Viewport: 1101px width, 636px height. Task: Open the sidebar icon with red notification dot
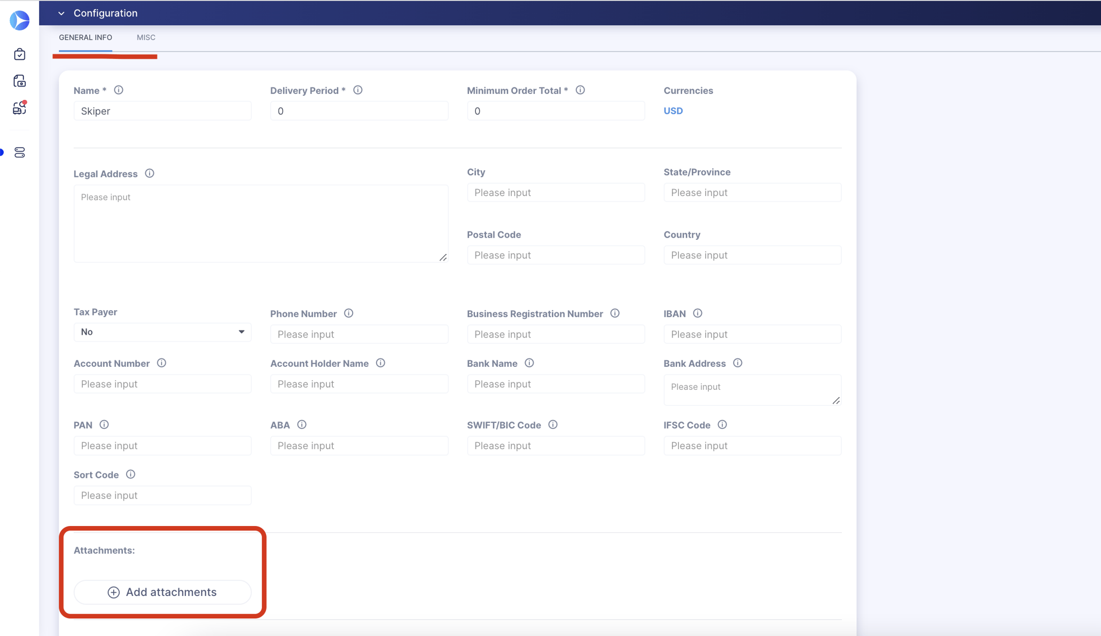20,108
